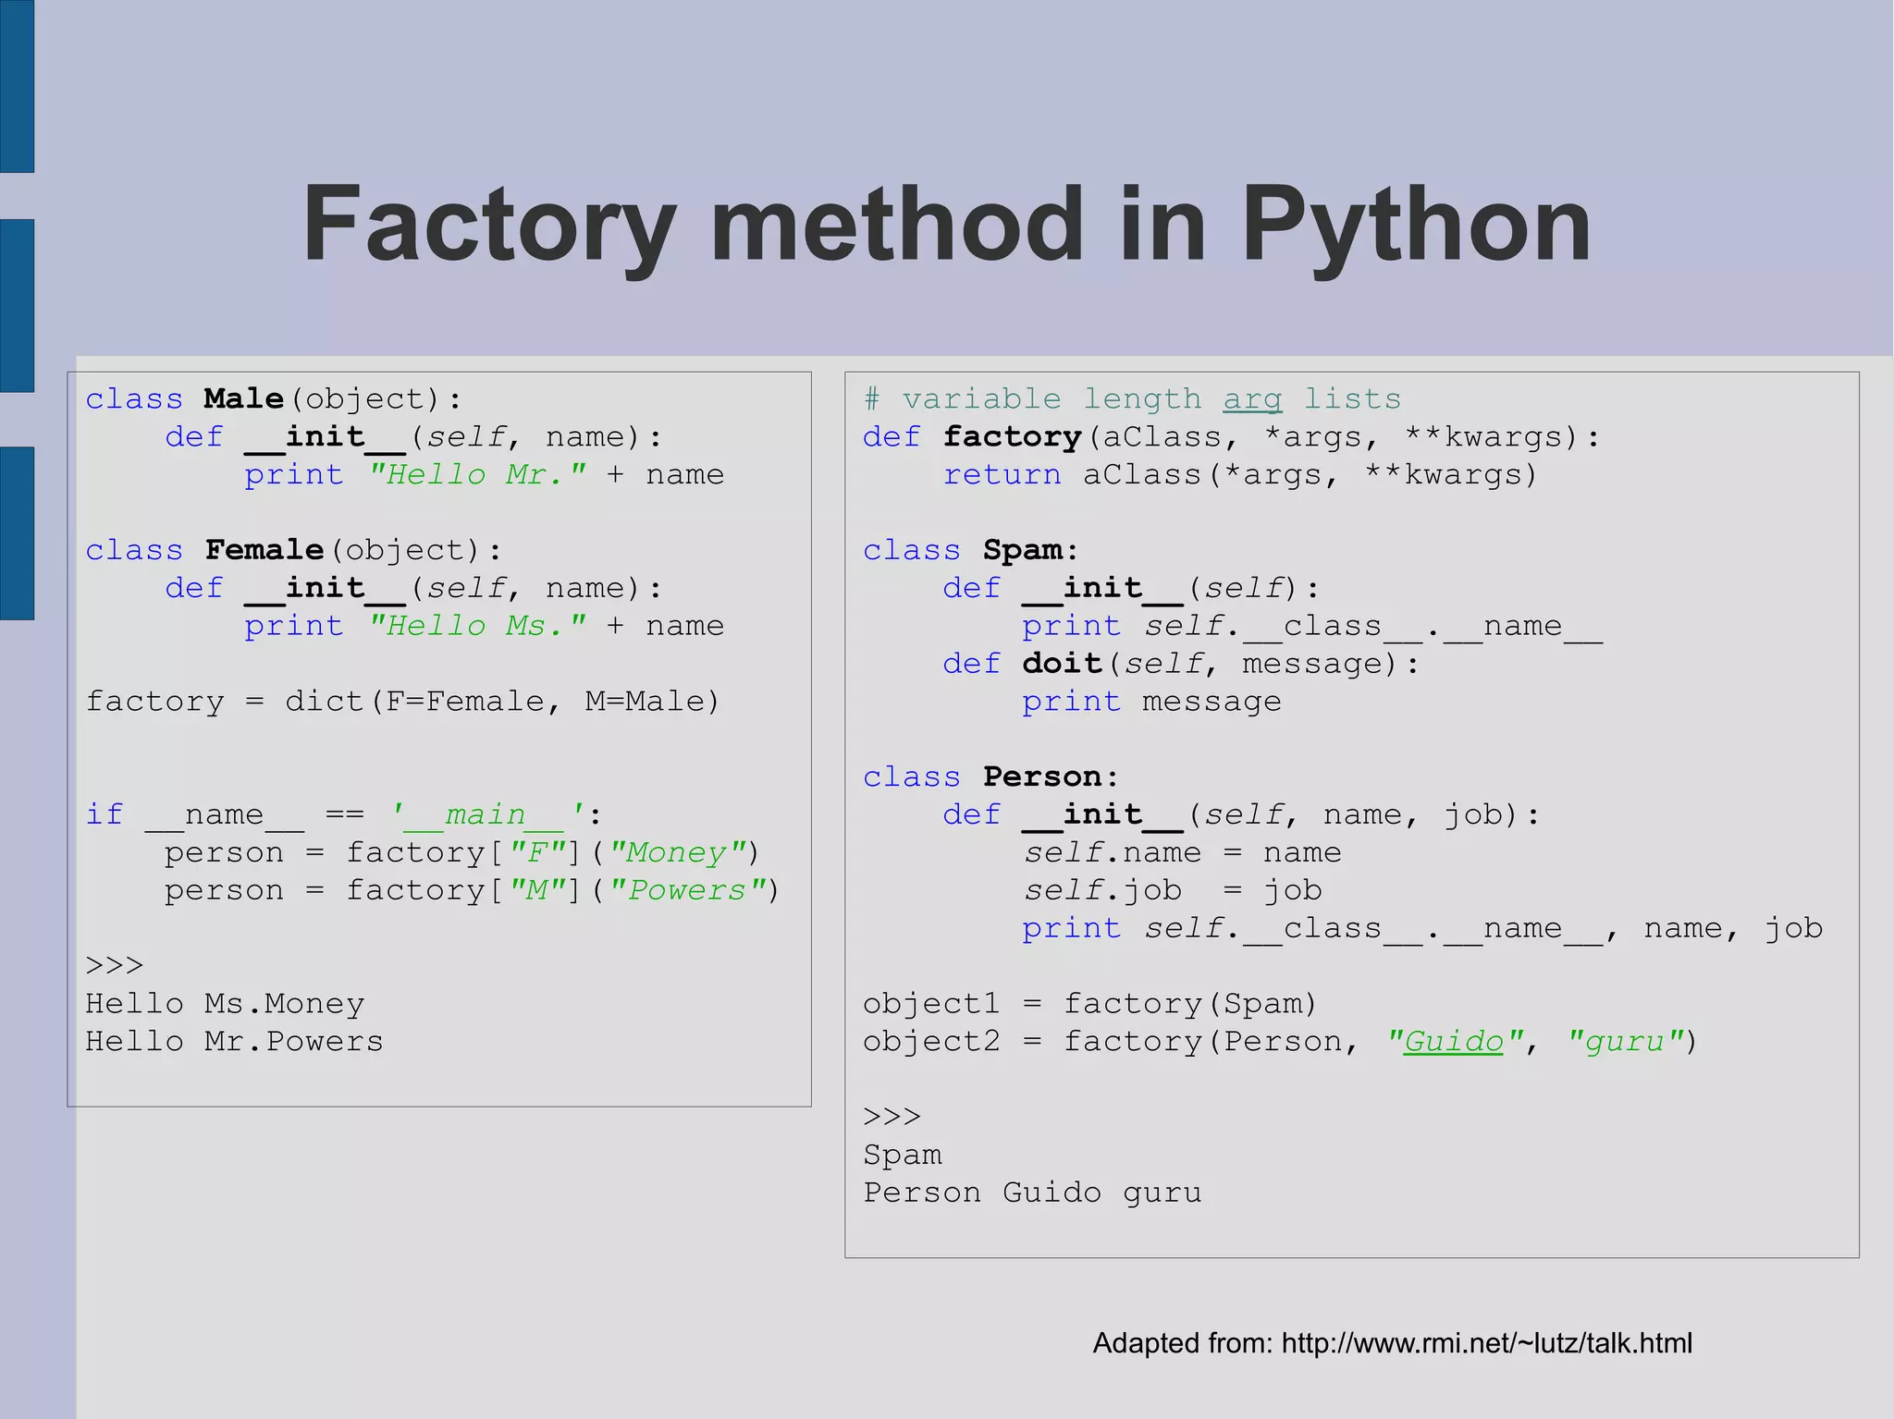Click the 'class Person:' definition line
1894x1419 pixels.
(990, 777)
